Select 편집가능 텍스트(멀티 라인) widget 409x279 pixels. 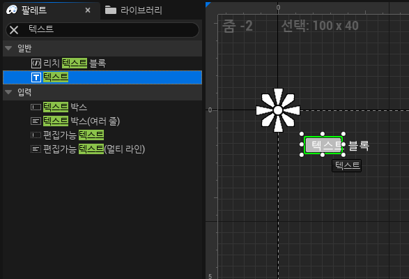(x=102, y=149)
